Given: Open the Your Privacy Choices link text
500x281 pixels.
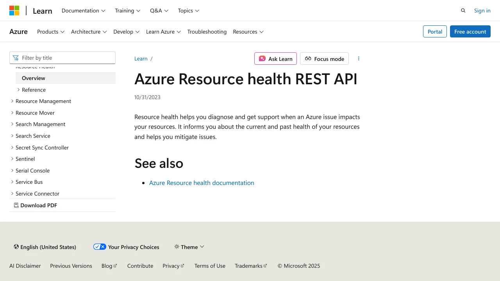Looking at the screenshot, I should click(x=134, y=247).
